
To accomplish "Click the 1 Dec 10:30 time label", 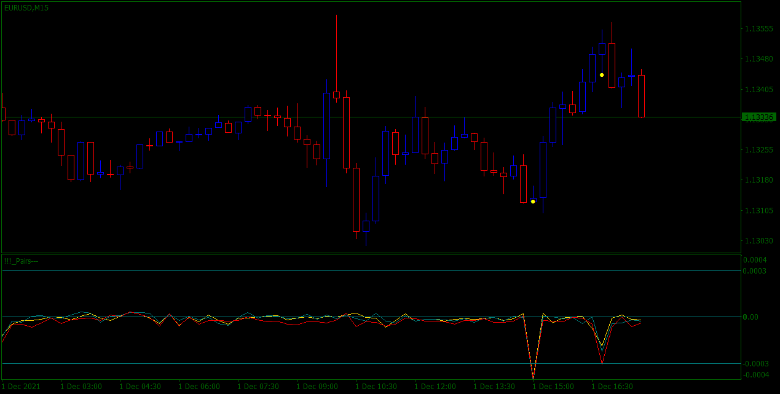I will point(376,387).
